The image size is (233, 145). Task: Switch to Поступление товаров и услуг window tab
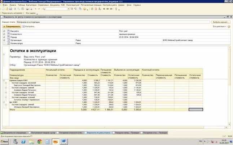tap(42, 133)
